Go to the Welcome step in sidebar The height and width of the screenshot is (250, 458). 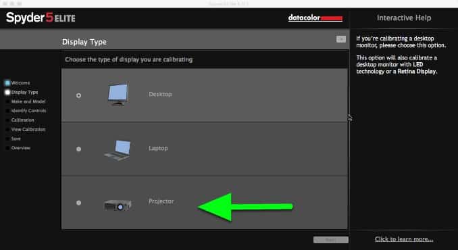pos(20,83)
